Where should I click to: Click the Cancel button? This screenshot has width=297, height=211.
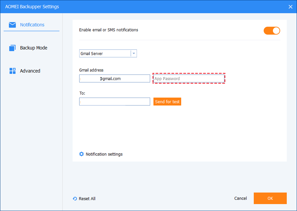tap(241, 198)
